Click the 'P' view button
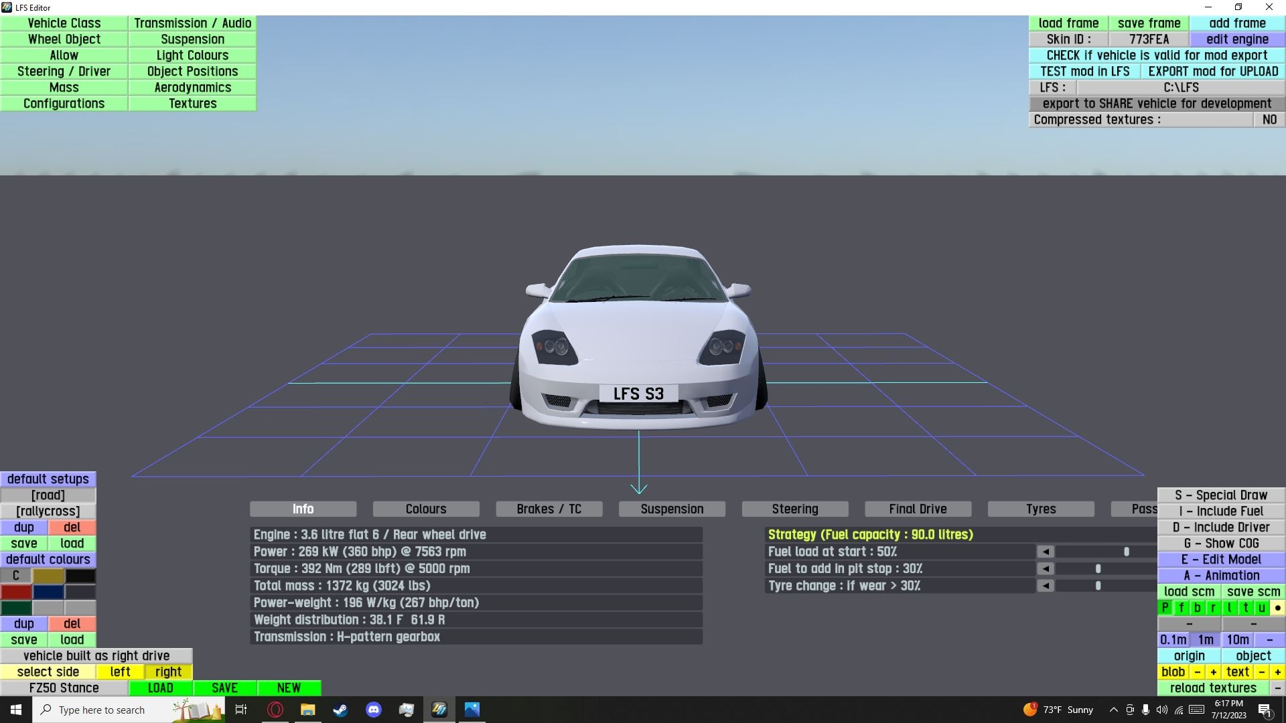The height and width of the screenshot is (723, 1286). point(1165,608)
